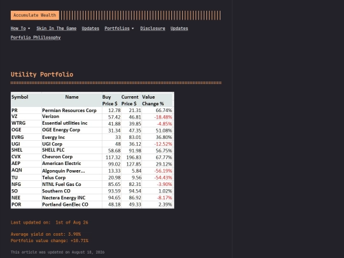Select the SHEL symbol cell

click(17, 150)
